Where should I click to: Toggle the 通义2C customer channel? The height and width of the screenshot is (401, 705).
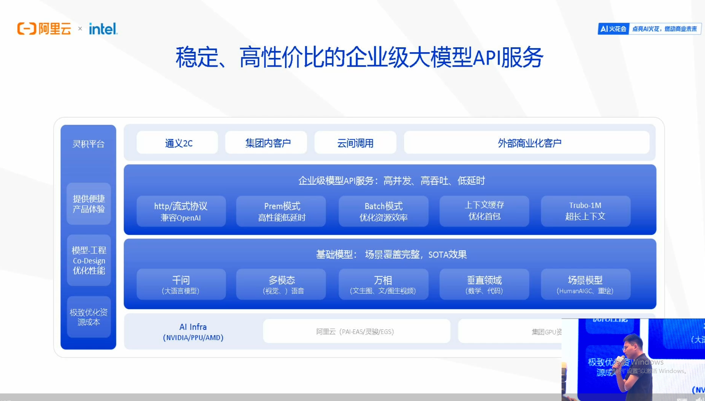tap(177, 143)
